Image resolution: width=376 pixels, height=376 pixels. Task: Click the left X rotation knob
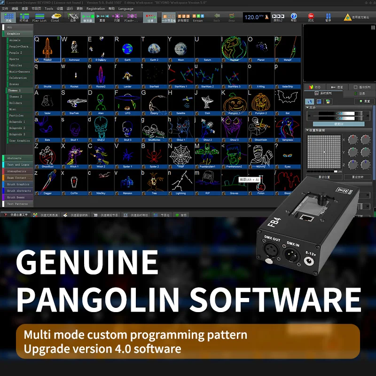352,139
